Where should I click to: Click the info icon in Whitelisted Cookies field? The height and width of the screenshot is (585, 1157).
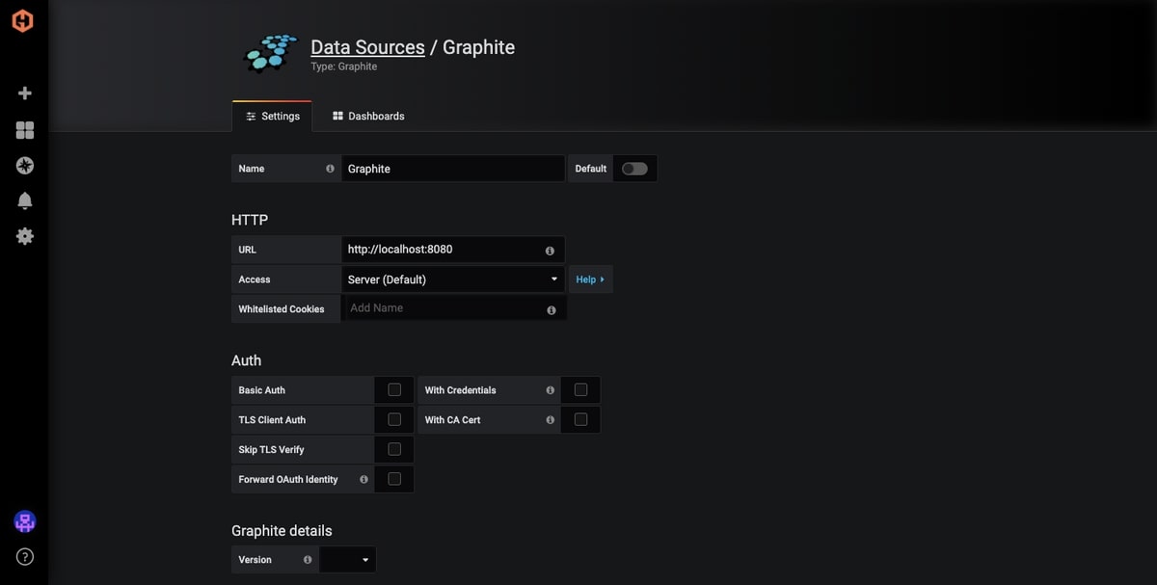552,310
